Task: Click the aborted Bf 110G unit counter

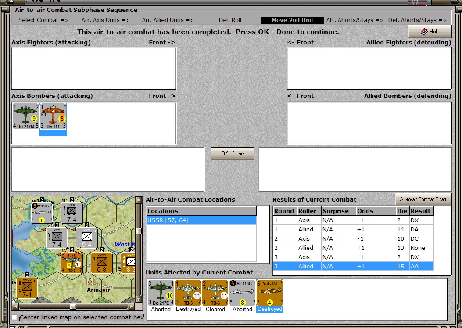Action: point(242,293)
